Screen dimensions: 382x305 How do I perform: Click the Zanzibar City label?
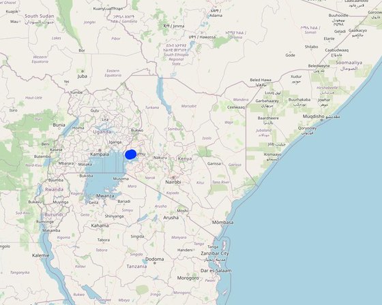tap(215, 253)
